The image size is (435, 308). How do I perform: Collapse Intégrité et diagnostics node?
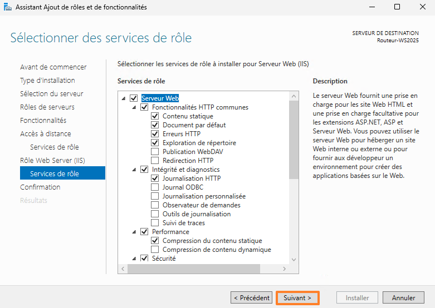(x=134, y=170)
